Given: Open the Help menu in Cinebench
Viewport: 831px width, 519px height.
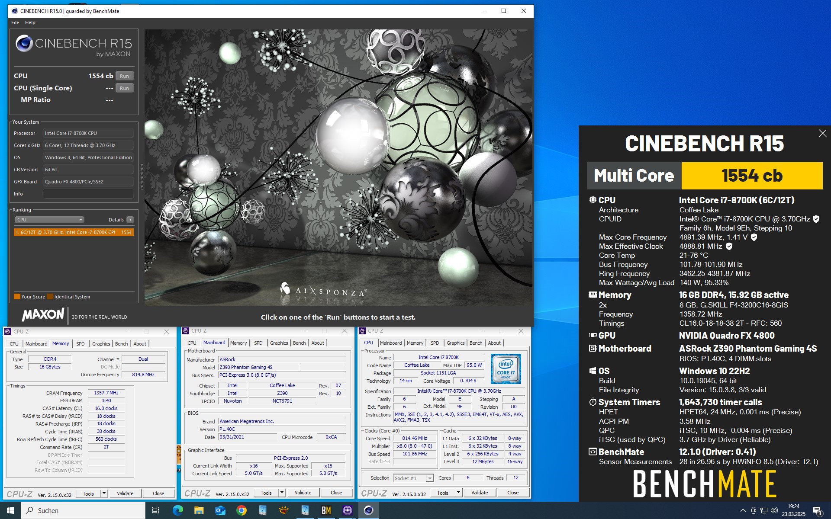Looking at the screenshot, I should tap(30, 22).
